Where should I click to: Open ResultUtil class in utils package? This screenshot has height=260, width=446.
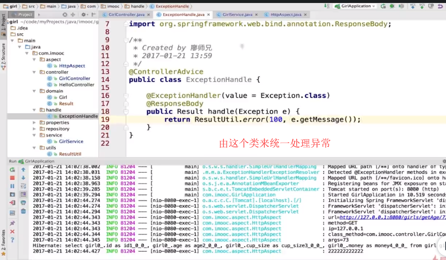point(70,154)
